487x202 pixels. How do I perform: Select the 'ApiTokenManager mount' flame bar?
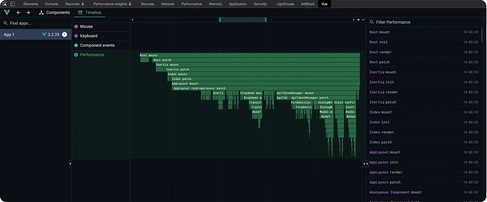pos(316,93)
